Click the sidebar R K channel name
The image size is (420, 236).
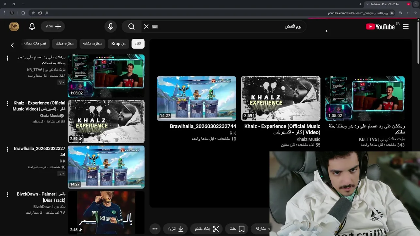click(x=62, y=161)
